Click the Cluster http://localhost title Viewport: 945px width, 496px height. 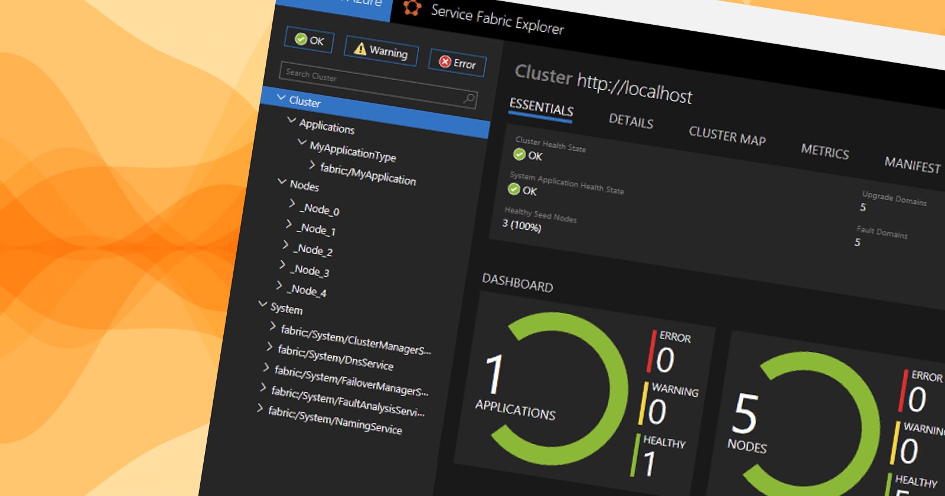pos(603,84)
